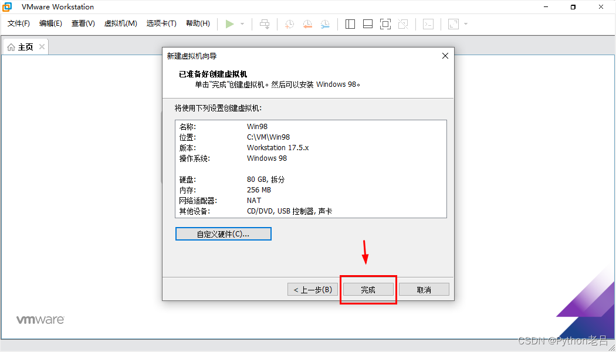Select the NAT network adapter value
The height and width of the screenshot is (352, 616).
tap(254, 201)
